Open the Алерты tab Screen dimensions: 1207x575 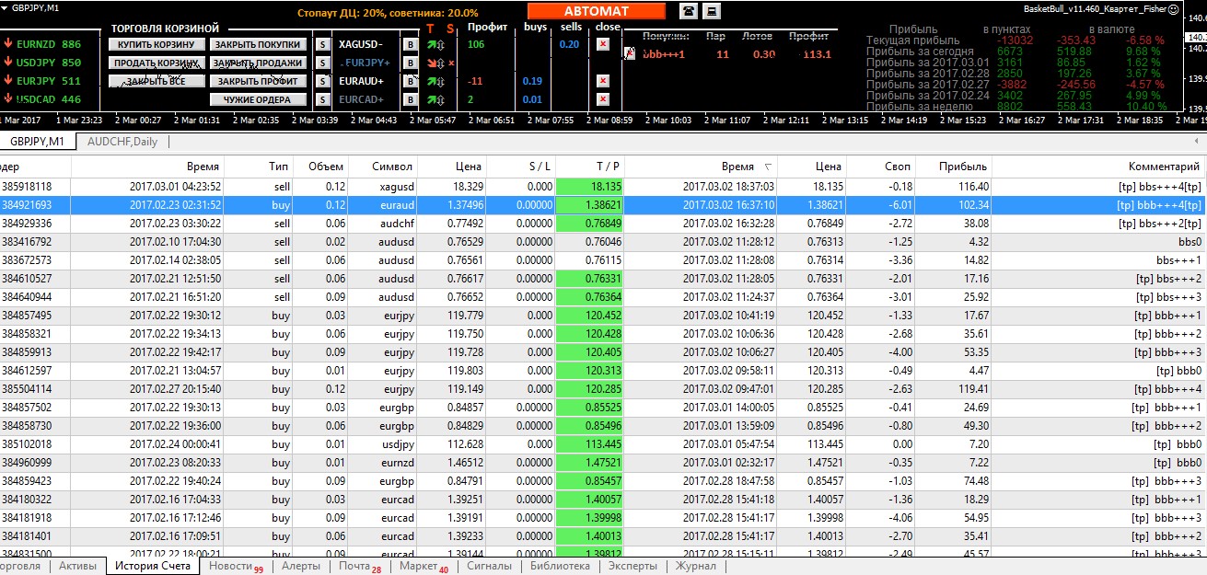301,566
